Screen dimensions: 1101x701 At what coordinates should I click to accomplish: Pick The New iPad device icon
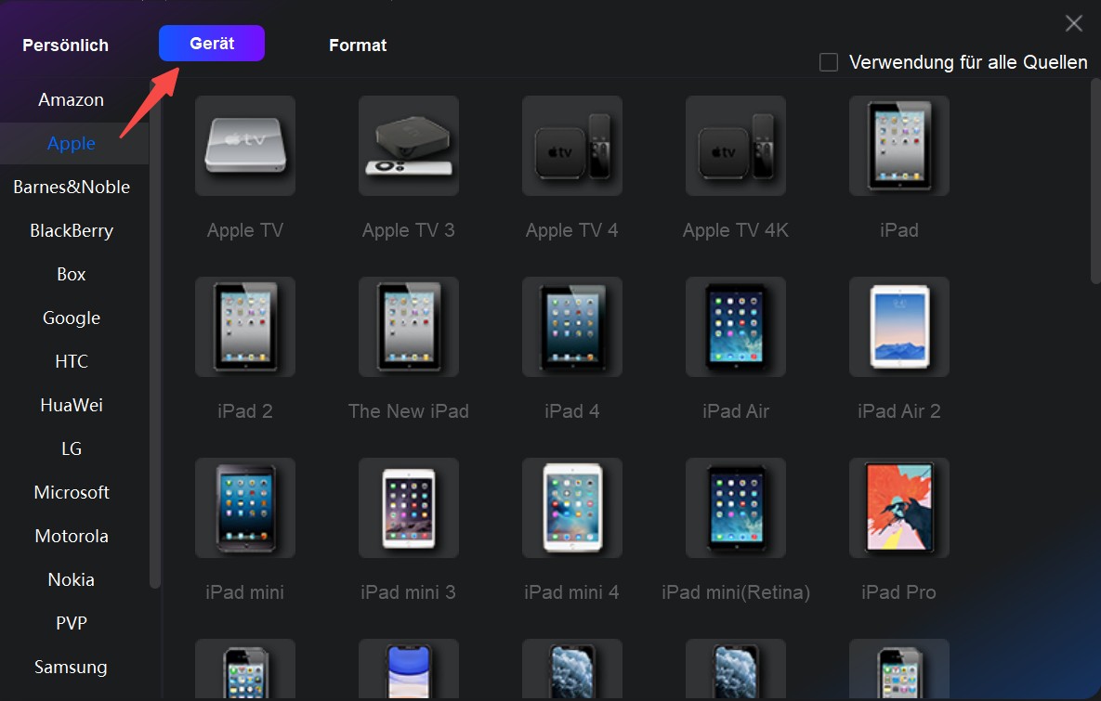tap(409, 326)
